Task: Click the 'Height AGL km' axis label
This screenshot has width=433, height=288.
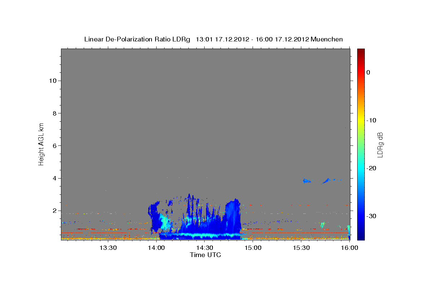Action: [x=41, y=144]
